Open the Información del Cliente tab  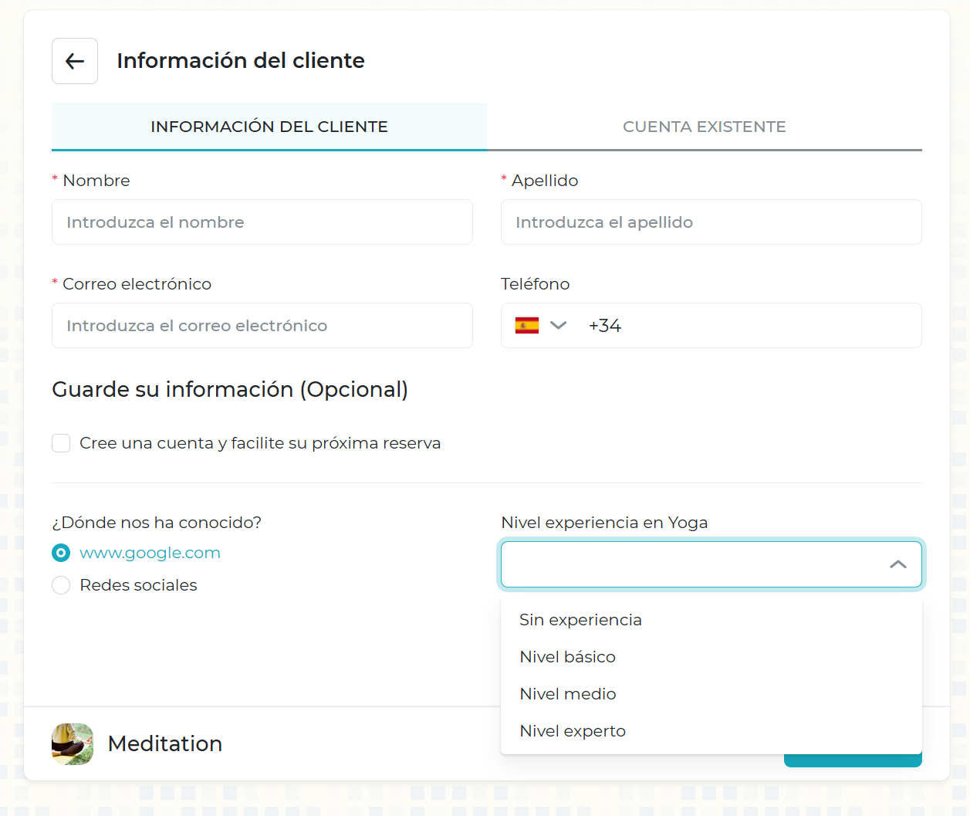(269, 127)
